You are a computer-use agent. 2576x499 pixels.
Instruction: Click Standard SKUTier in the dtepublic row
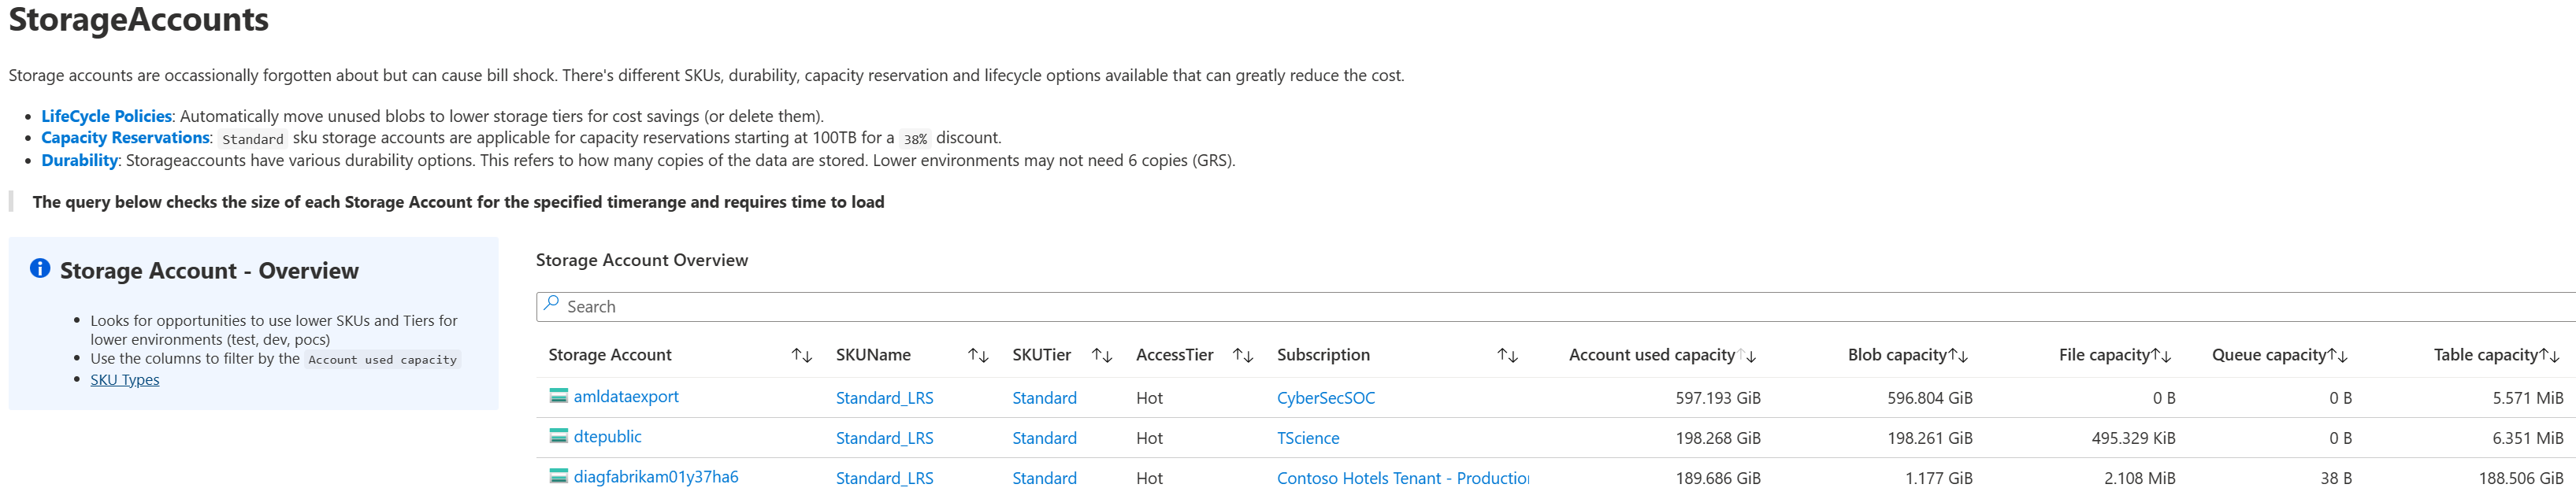pos(1044,438)
